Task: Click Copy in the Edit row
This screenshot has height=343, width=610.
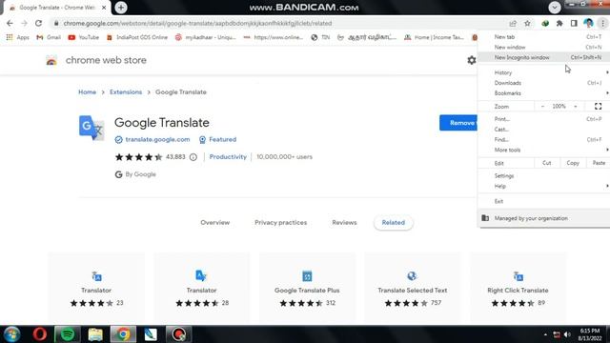Action: click(x=573, y=163)
